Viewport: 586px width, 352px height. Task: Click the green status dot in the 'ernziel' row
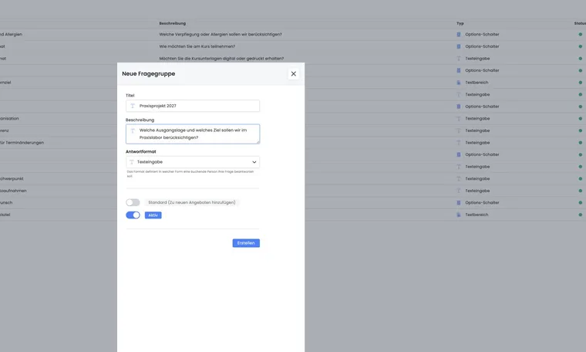coord(581,83)
